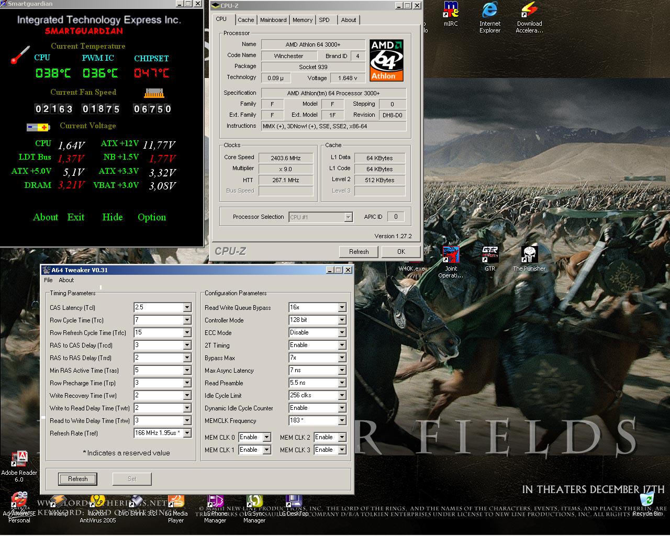Open the Controller Mode dropdown

(x=342, y=320)
